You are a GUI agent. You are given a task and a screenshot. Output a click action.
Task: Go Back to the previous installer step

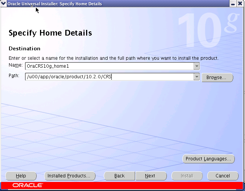pyautogui.click(x=120, y=176)
